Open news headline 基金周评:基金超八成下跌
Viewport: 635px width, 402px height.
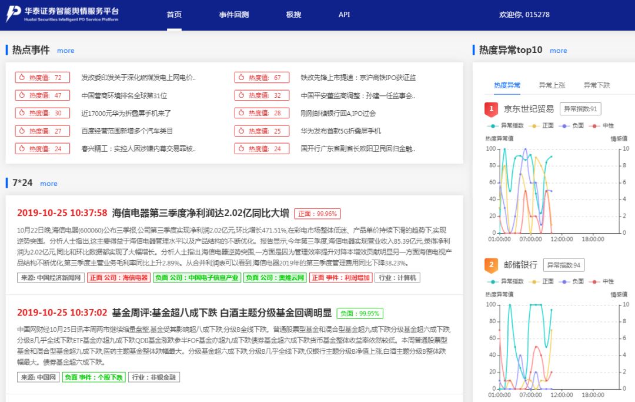coord(222,313)
